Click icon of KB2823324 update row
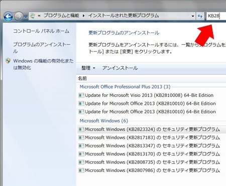The height and width of the screenshot is (186, 226). click(x=81, y=129)
